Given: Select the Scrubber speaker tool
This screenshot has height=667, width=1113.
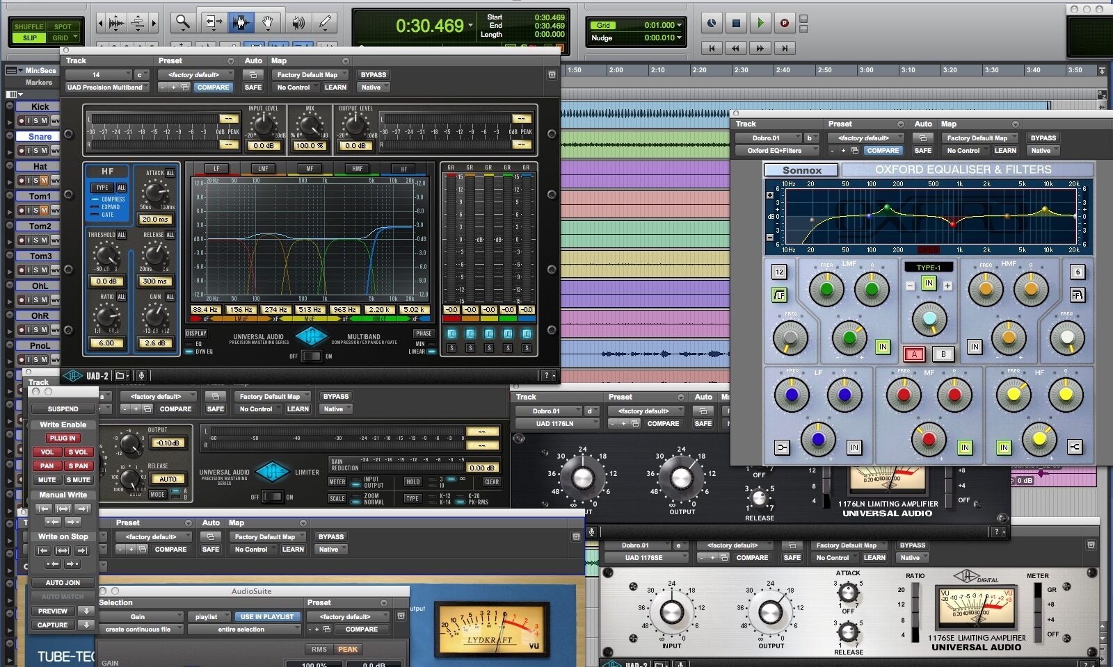Looking at the screenshot, I should click(x=298, y=23).
